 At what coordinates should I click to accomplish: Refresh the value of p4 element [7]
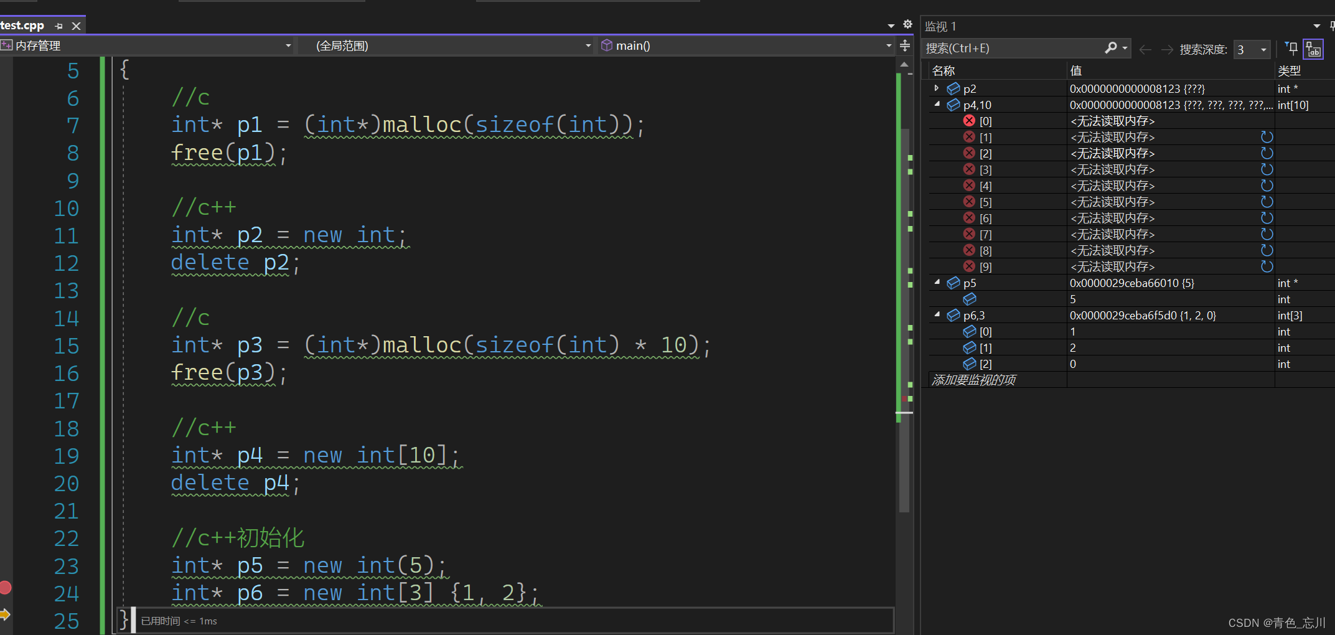point(1267,234)
